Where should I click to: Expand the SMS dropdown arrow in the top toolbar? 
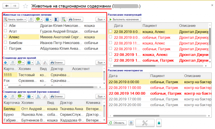41,20
